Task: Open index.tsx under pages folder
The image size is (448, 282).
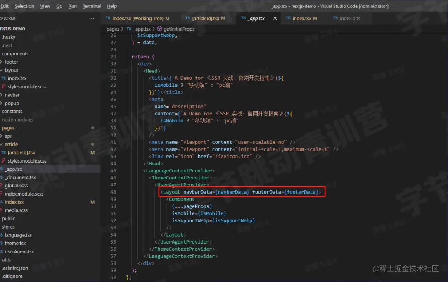Action: click(14, 202)
